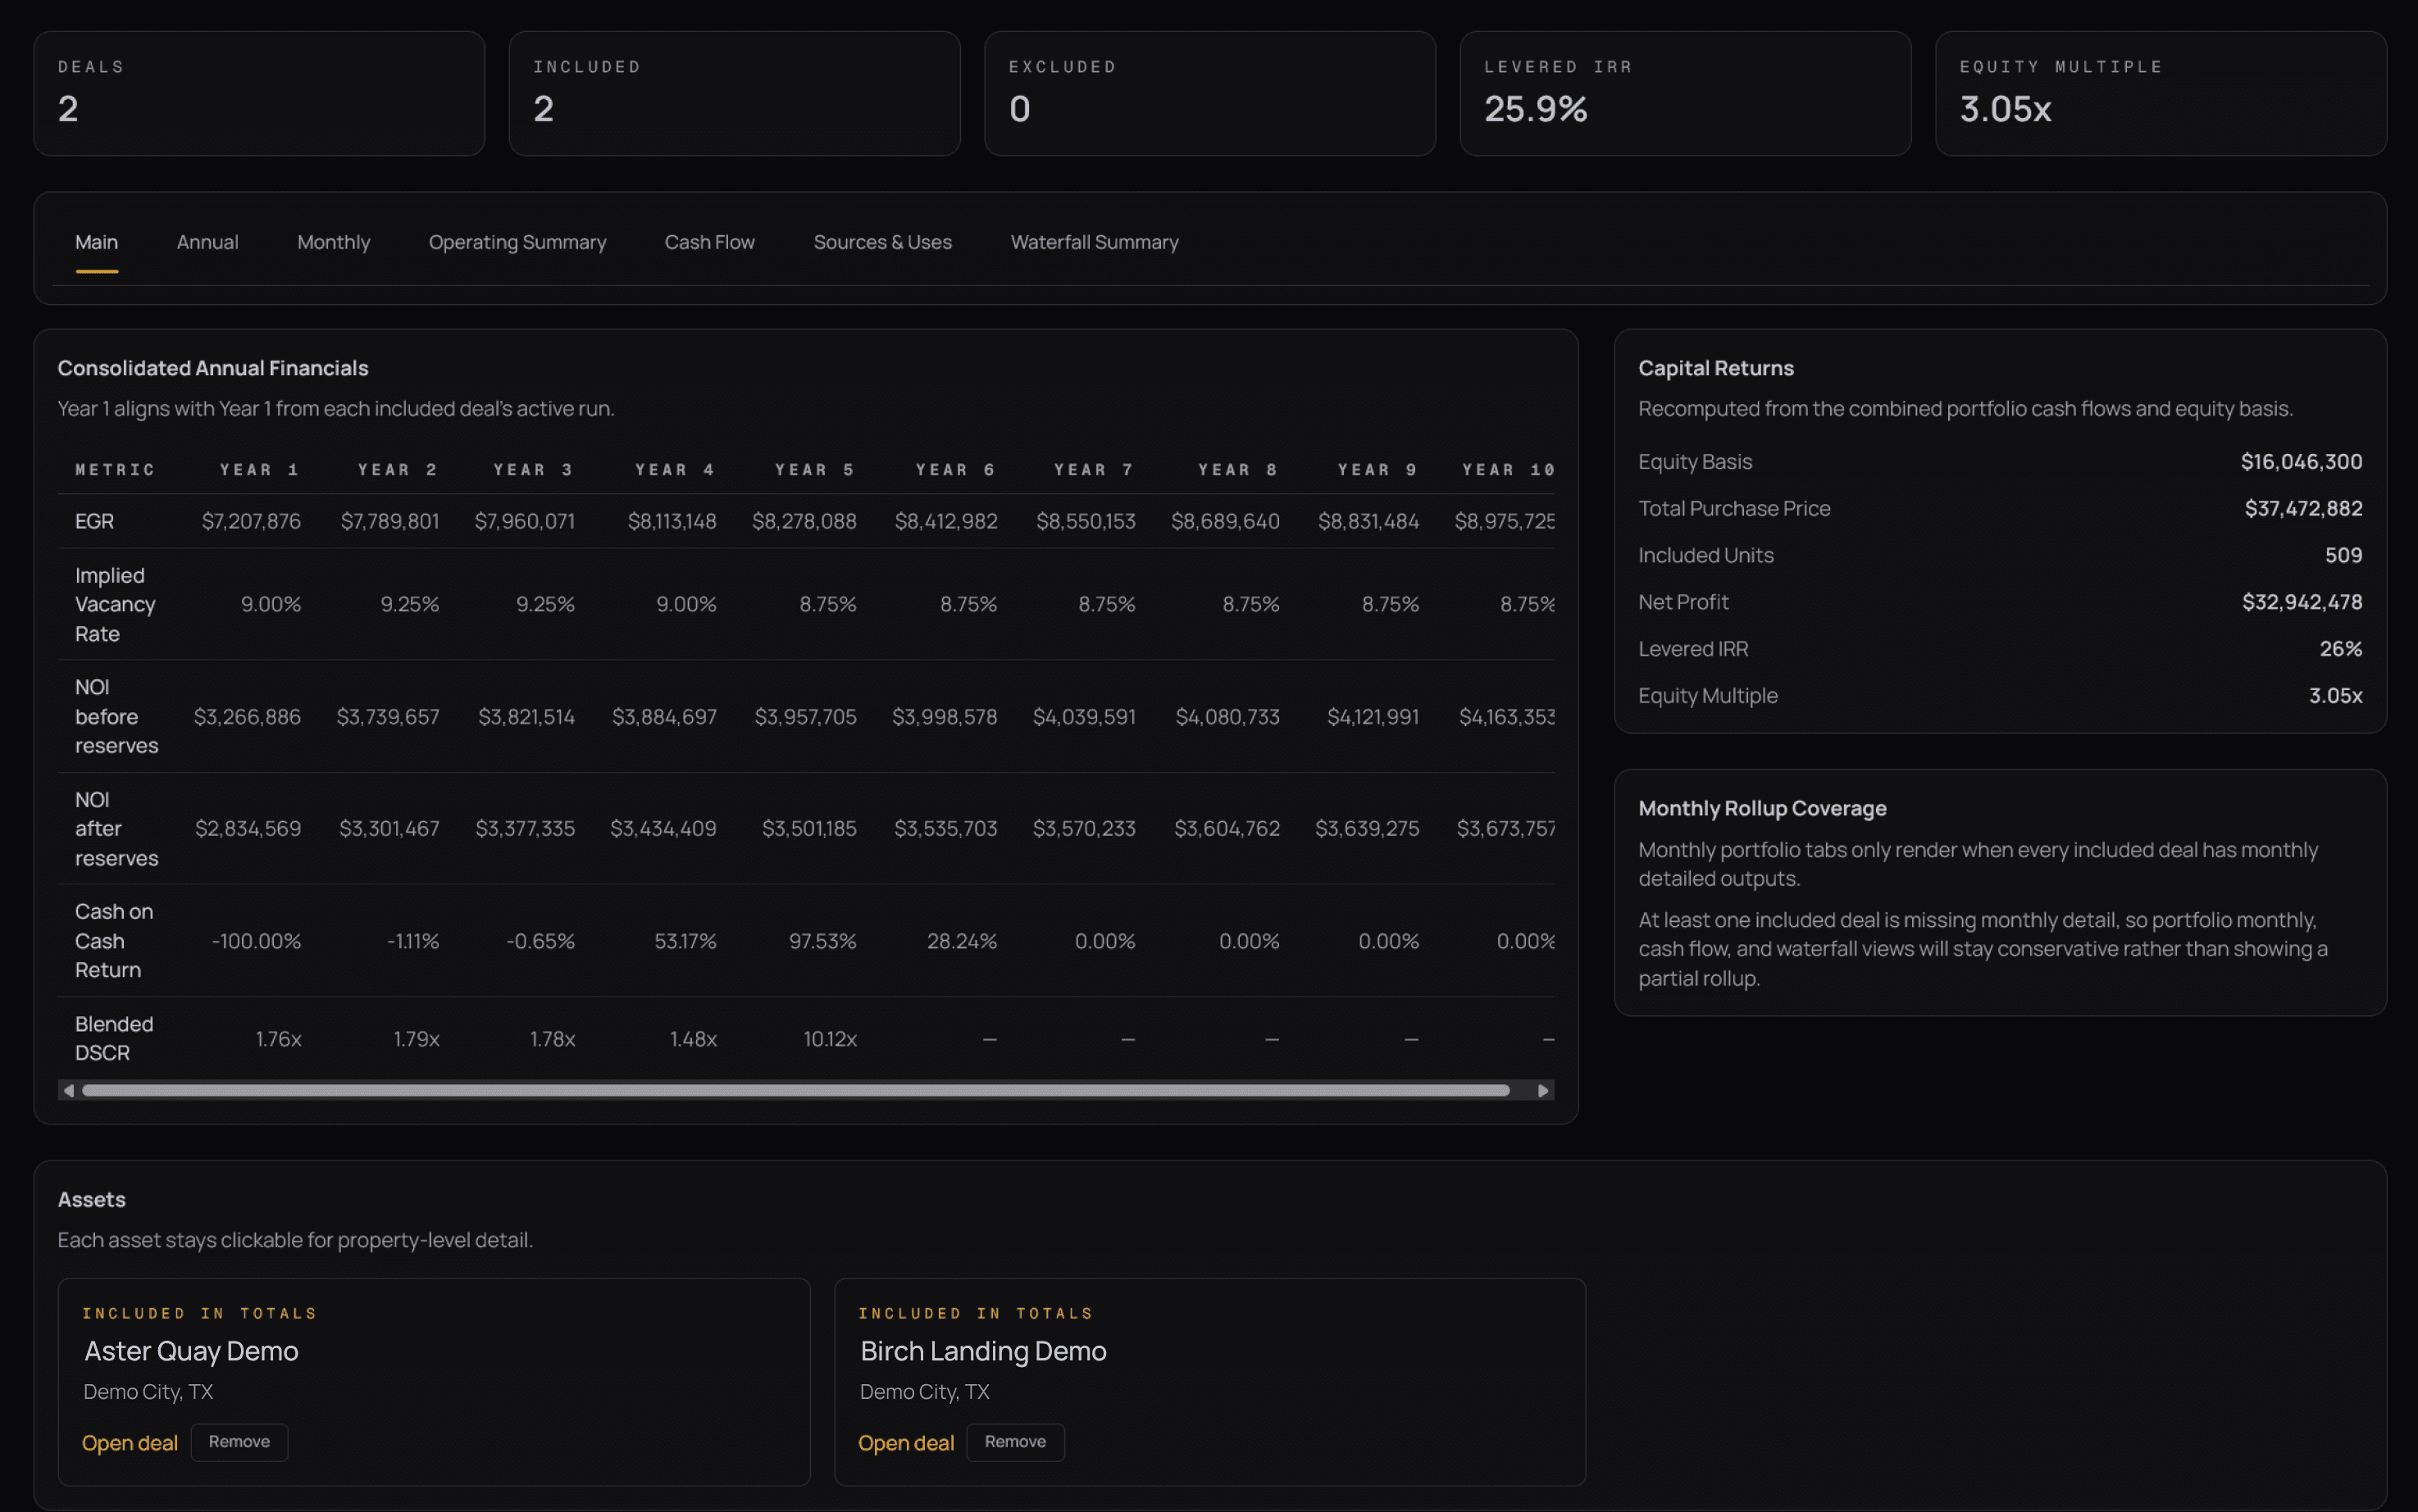Open the Annual tab
The image size is (2418, 1512).
[207, 242]
